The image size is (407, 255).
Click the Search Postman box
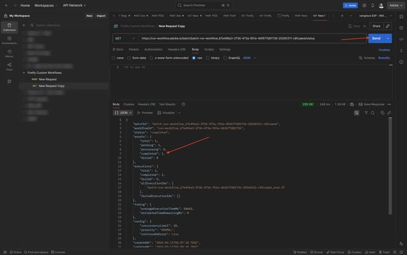203,5
